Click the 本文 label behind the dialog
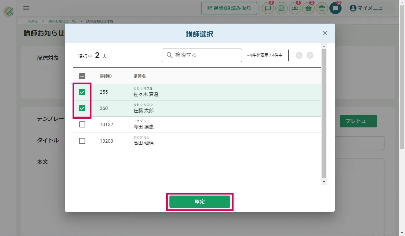 click(x=43, y=162)
